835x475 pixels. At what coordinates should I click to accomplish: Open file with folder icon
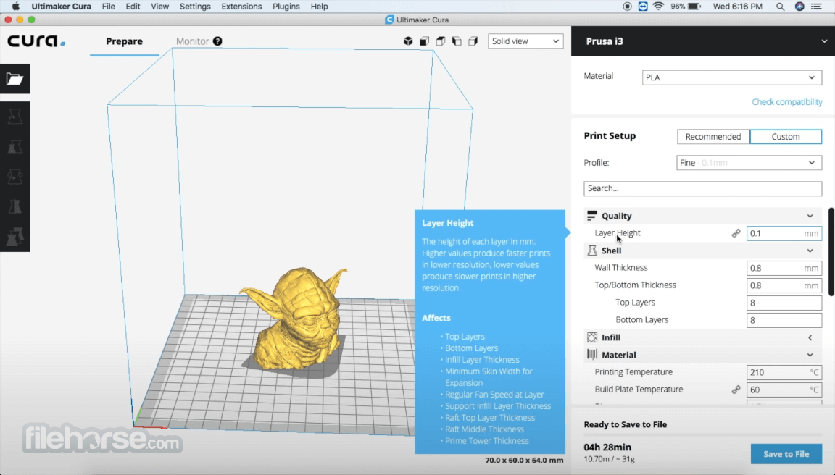pos(15,79)
